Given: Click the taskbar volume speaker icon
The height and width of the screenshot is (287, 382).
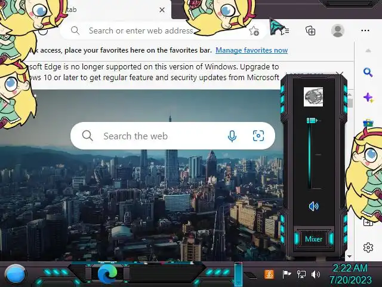Looking at the screenshot, I should point(316,274).
